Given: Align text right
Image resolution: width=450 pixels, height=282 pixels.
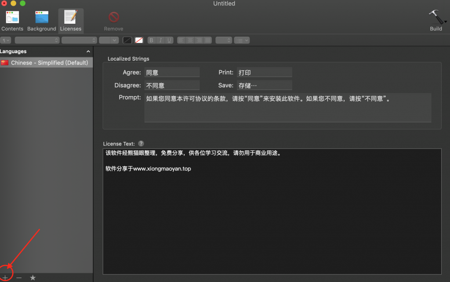Looking at the screenshot, I should pos(199,40).
